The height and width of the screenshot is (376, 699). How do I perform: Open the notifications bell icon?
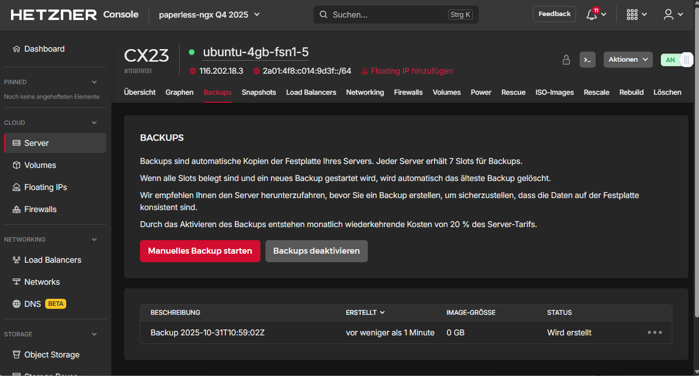[x=592, y=15]
